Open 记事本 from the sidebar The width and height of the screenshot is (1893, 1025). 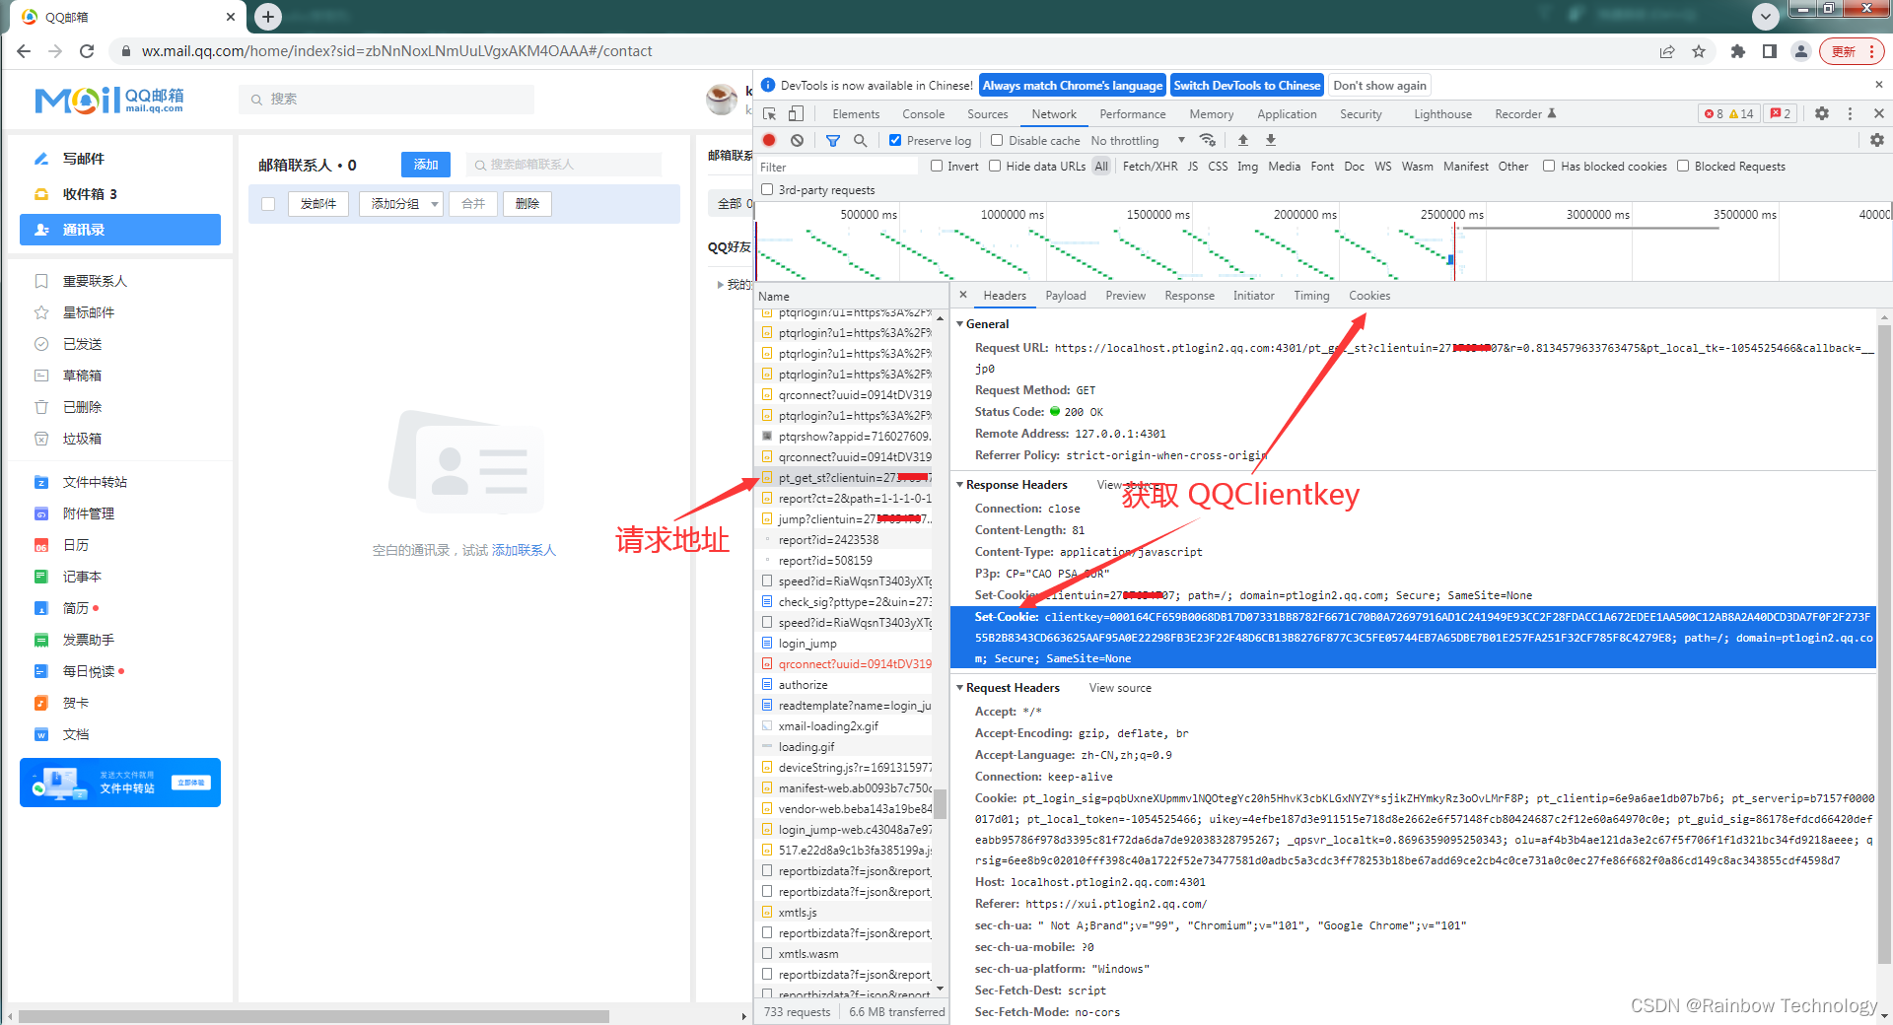82,576
